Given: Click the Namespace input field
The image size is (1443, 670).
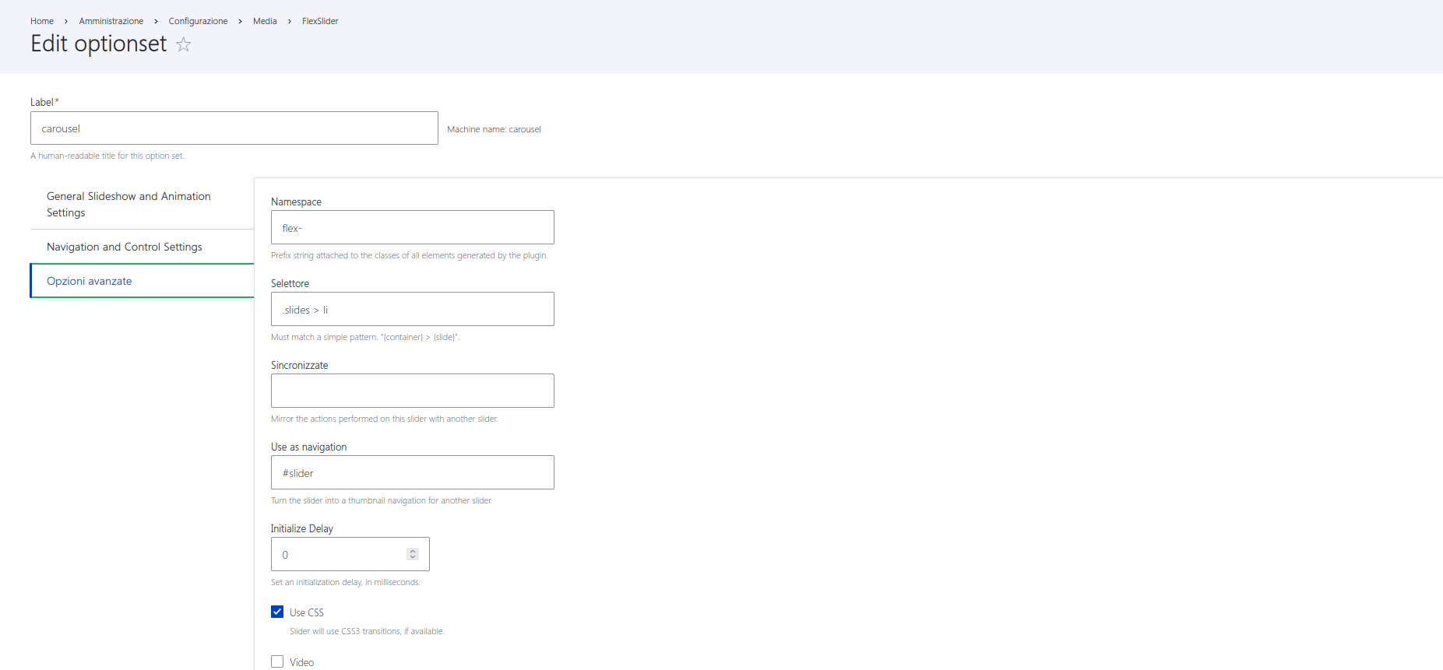Looking at the screenshot, I should 413,227.
